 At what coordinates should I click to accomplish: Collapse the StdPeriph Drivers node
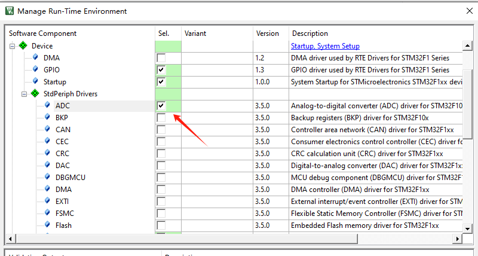point(24,95)
